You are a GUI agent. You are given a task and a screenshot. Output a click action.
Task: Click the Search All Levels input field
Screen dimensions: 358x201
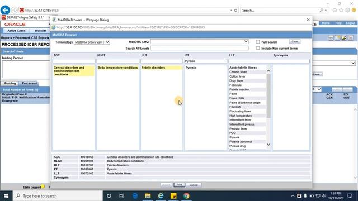coord(199,49)
